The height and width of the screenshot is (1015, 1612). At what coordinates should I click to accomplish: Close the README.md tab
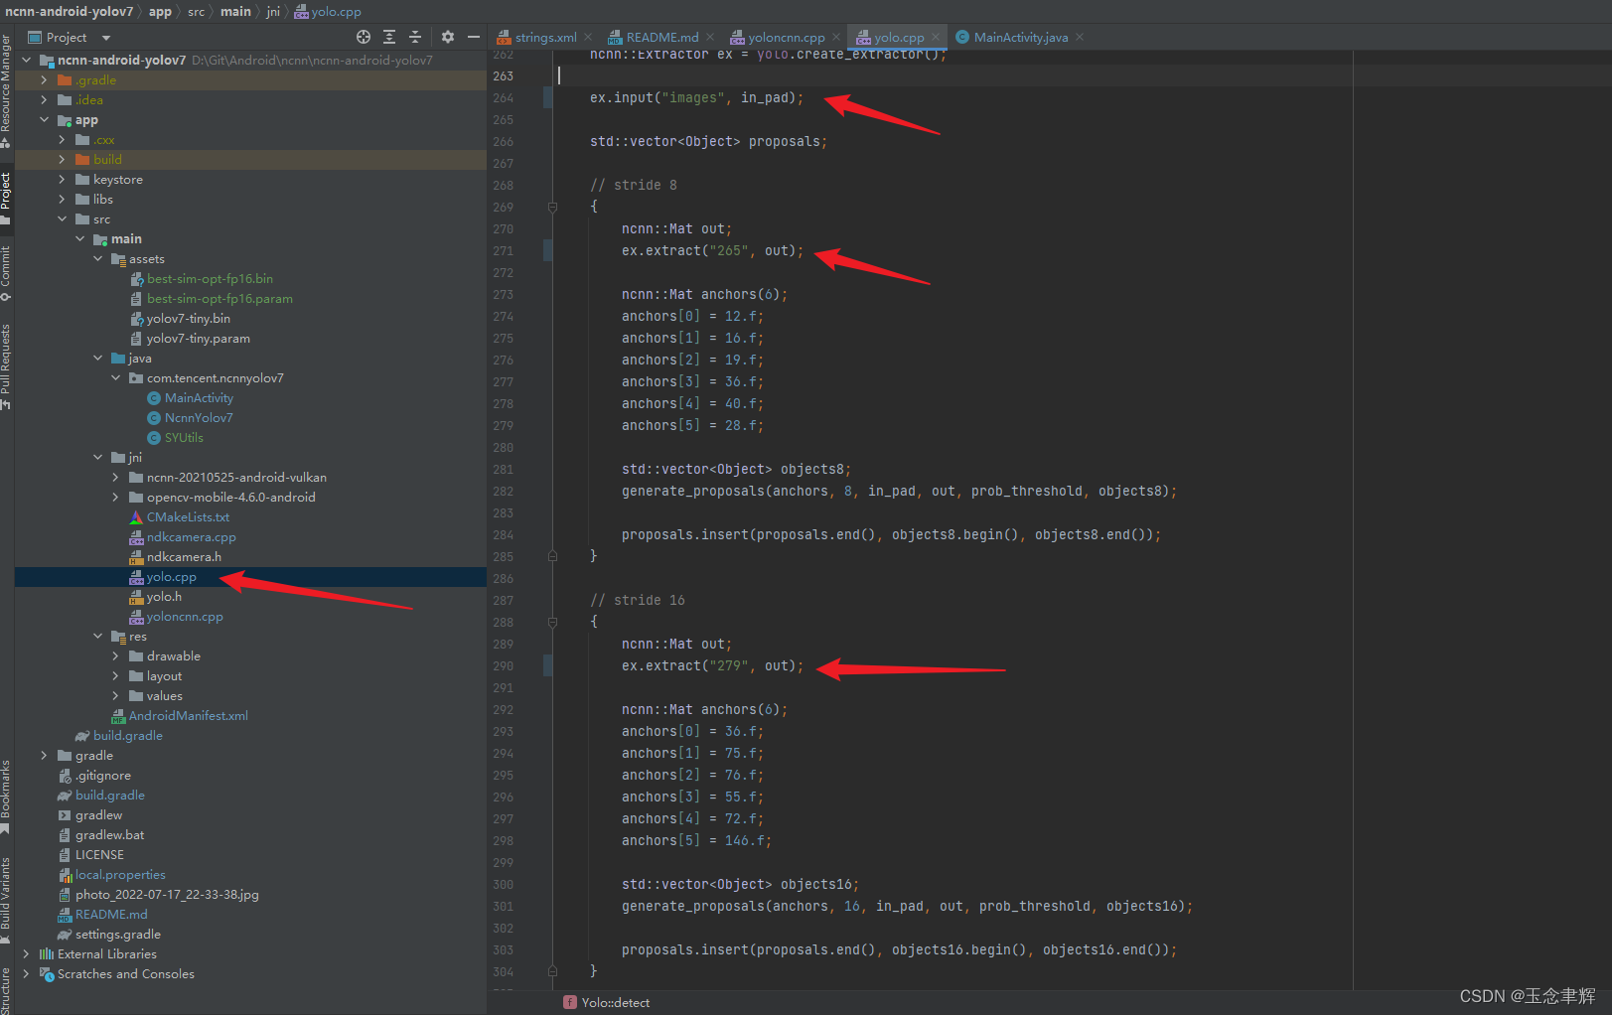coord(711,38)
